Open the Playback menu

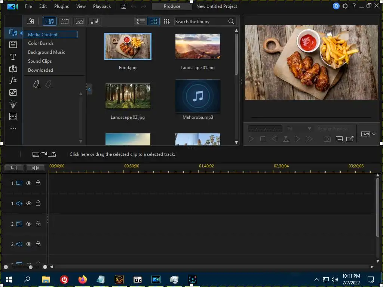(102, 6)
